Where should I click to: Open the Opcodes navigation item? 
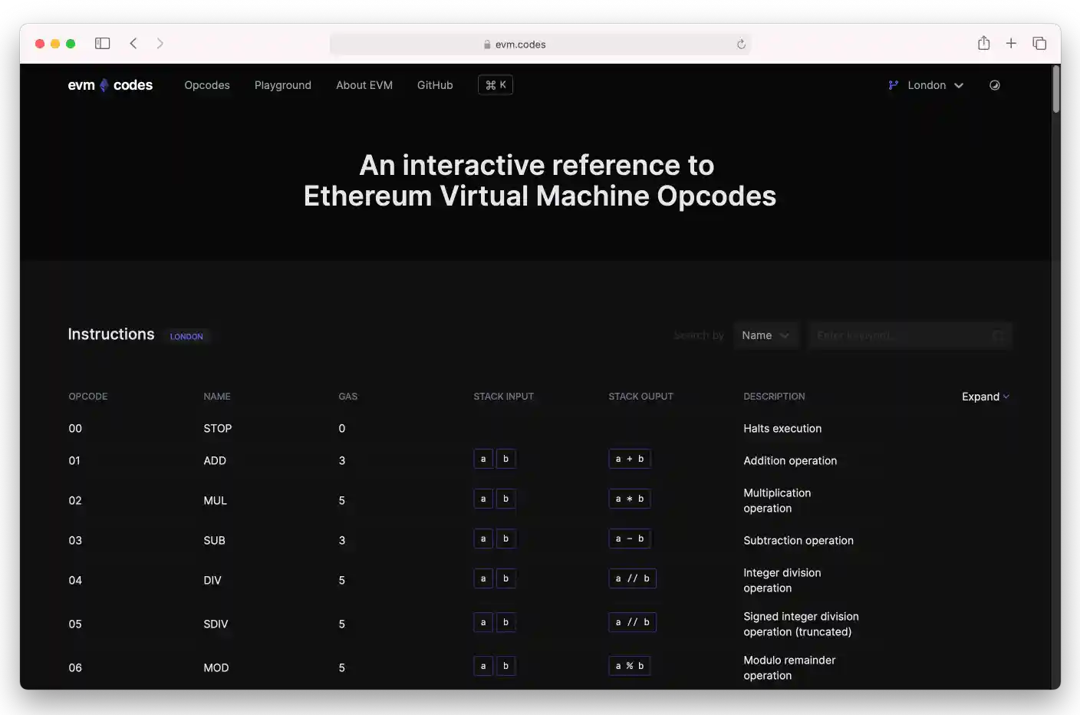(x=207, y=85)
